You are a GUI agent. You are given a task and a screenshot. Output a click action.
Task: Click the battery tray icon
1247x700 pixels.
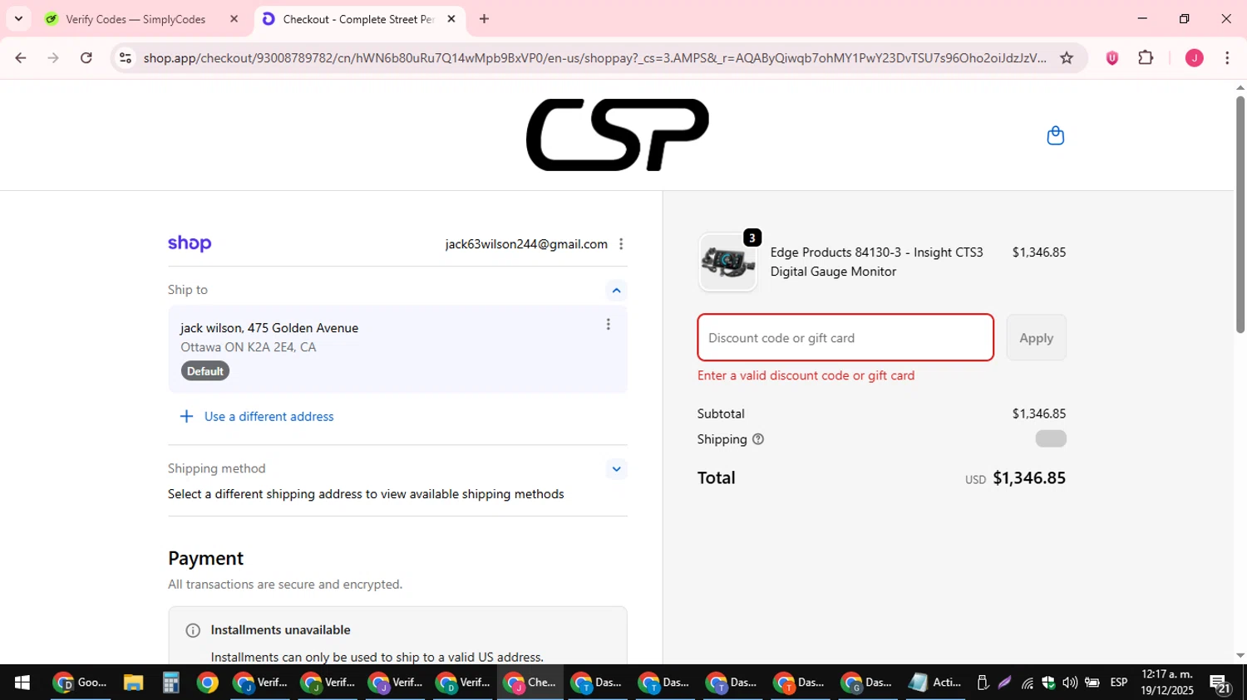pos(1092,683)
